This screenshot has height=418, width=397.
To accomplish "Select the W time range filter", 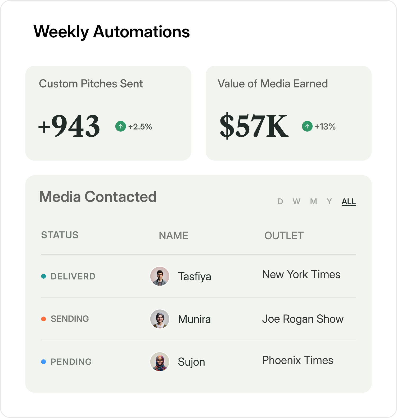I will (296, 202).
